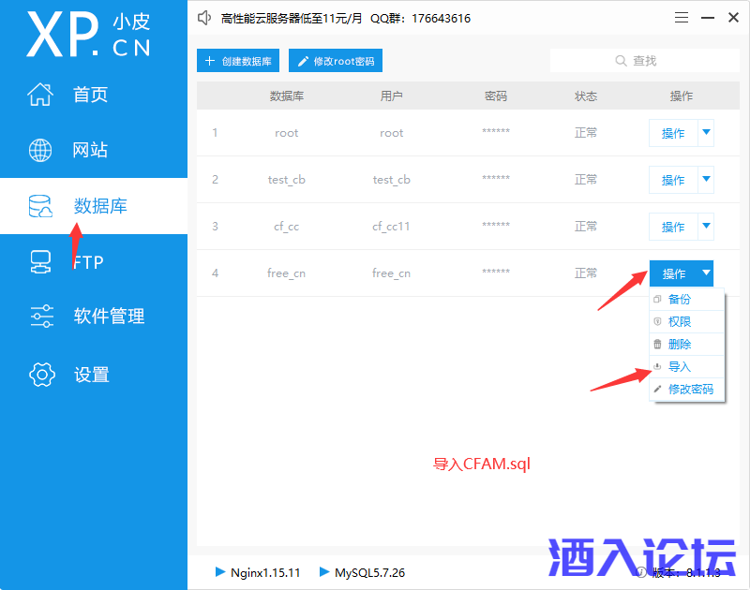The image size is (750, 590).
Task: Choose 删除 from the dropdown menu
Action: pyautogui.click(x=687, y=344)
